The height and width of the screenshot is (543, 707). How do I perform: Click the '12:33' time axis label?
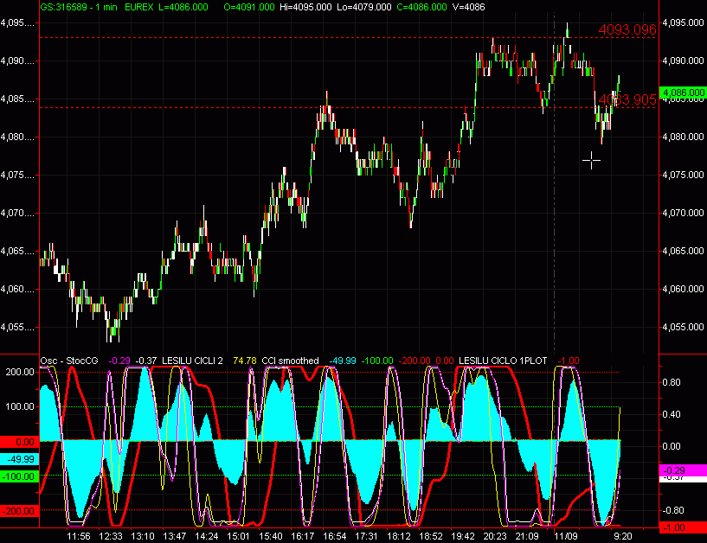[111, 536]
